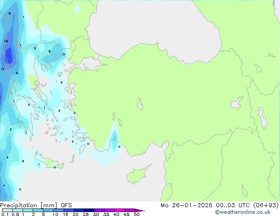Viewport: 280px width, 216px height.
Task: Click the 40–45 mm magenta legend swatch
Action: pyautogui.click(x=120, y=210)
